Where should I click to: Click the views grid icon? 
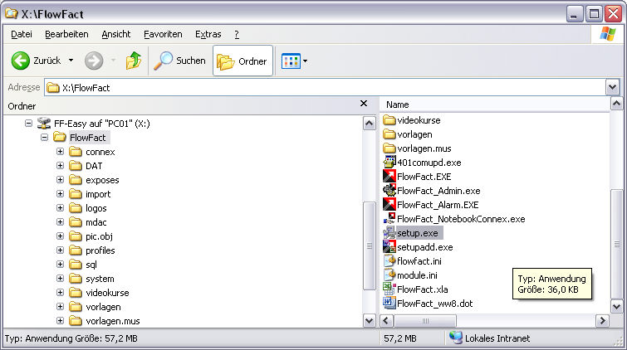[291, 61]
